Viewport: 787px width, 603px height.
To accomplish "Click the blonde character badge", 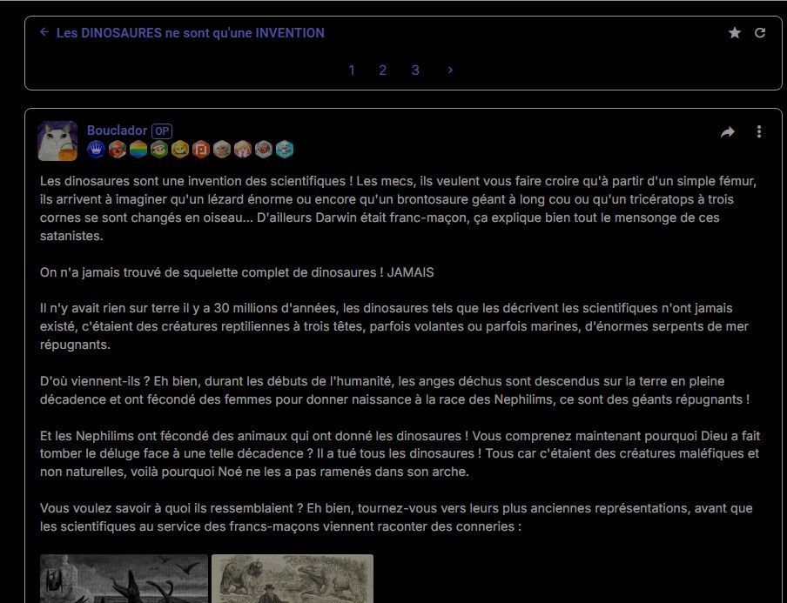I will tap(243, 150).
